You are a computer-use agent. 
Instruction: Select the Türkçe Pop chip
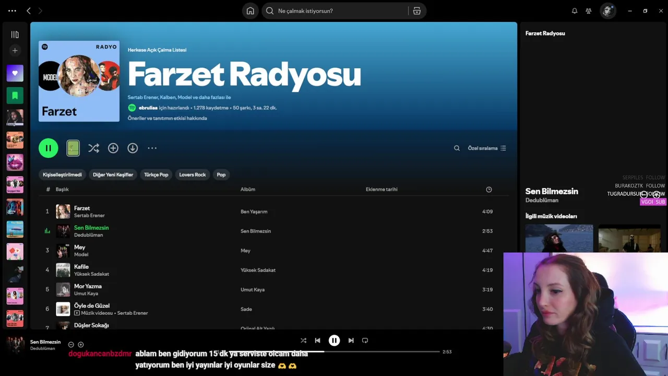click(156, 174)
